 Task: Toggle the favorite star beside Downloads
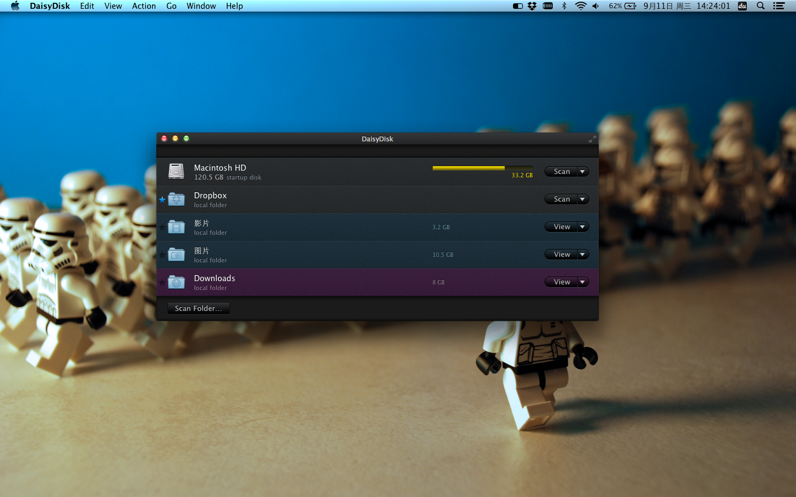pos(162,282)
